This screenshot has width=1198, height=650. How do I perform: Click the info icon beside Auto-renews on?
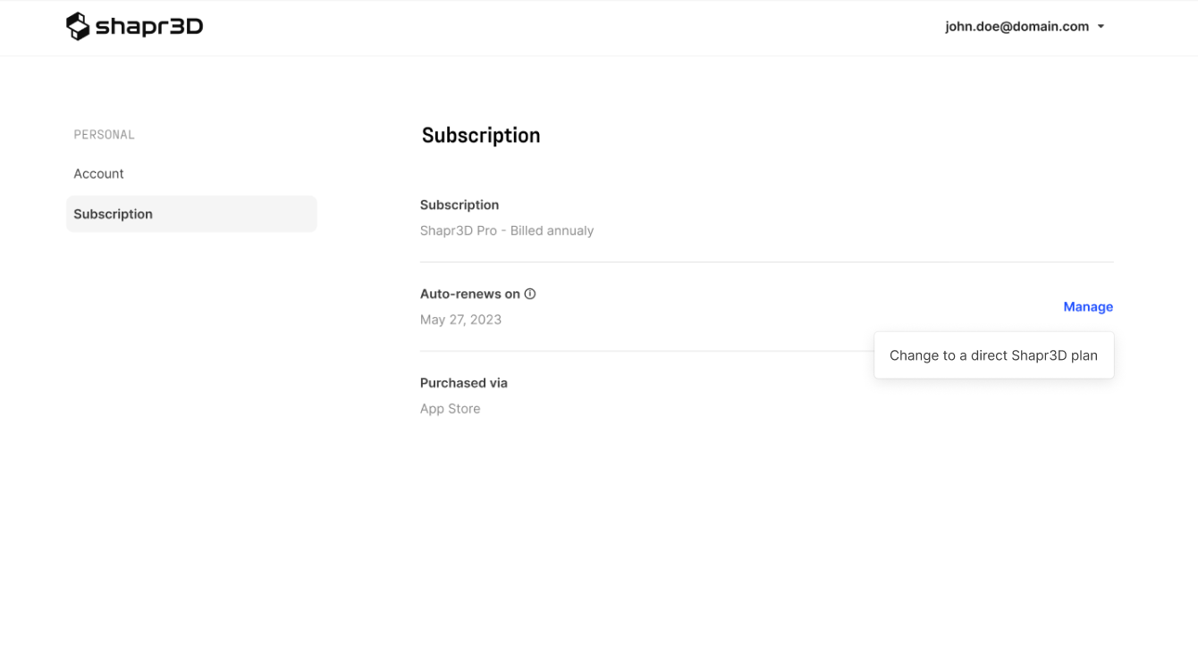pos(530,294)
